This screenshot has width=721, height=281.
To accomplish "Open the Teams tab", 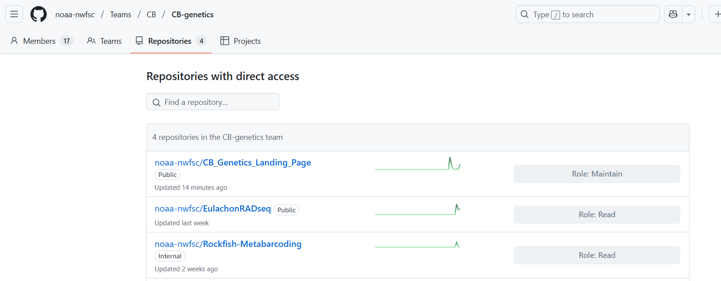I will click(x=104, y=41).
